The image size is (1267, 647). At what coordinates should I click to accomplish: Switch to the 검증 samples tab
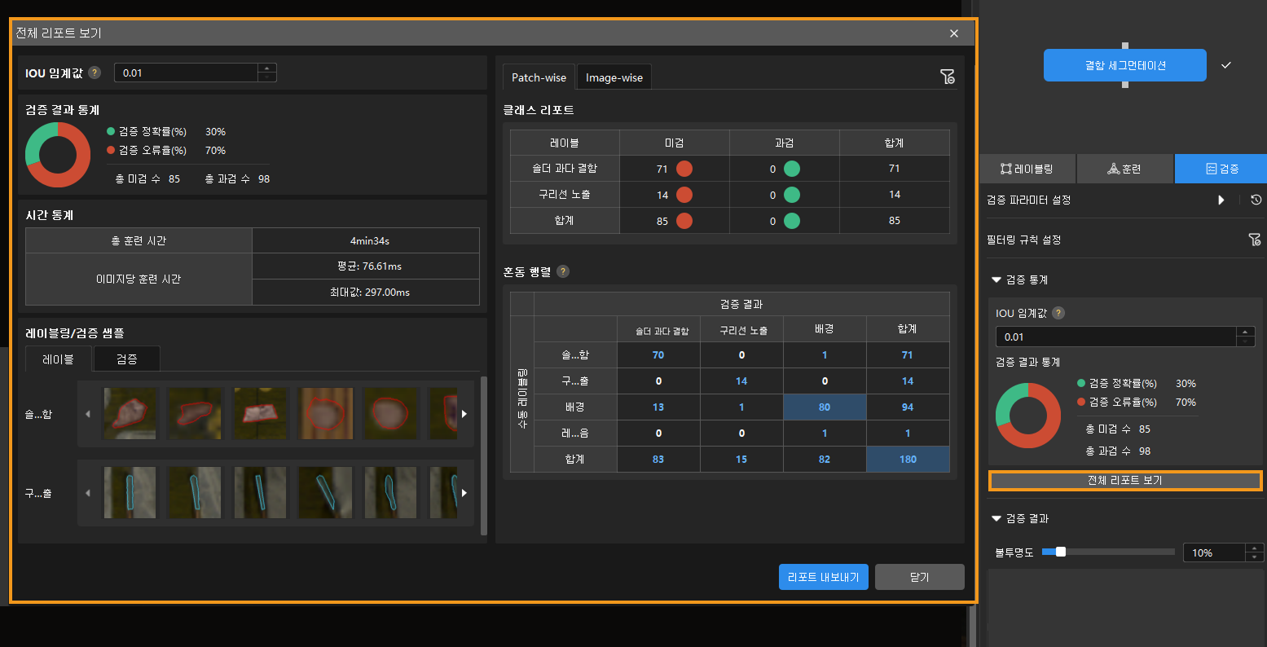click(x=126, y=359)
